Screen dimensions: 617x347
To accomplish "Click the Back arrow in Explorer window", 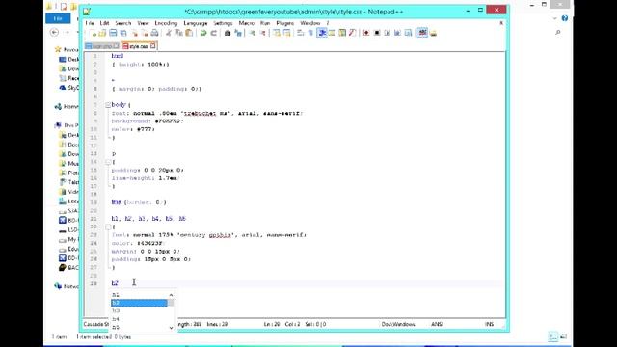I will click(x=55, y=33).
